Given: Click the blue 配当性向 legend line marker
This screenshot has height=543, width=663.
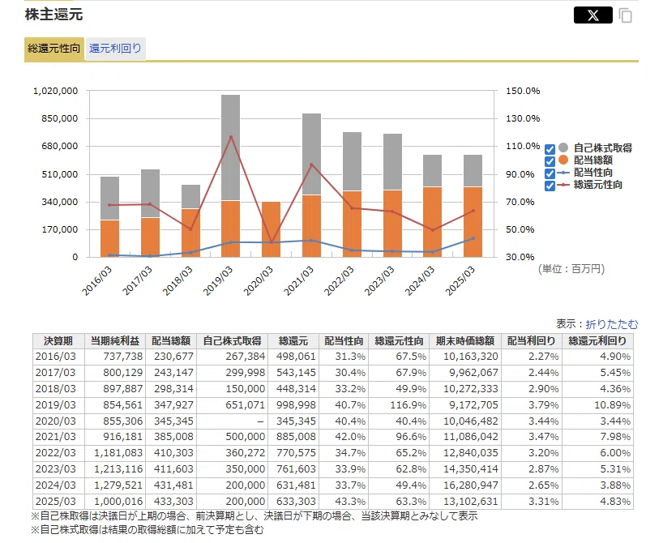Looking at the screenshot, I should [x=563, y=173].
